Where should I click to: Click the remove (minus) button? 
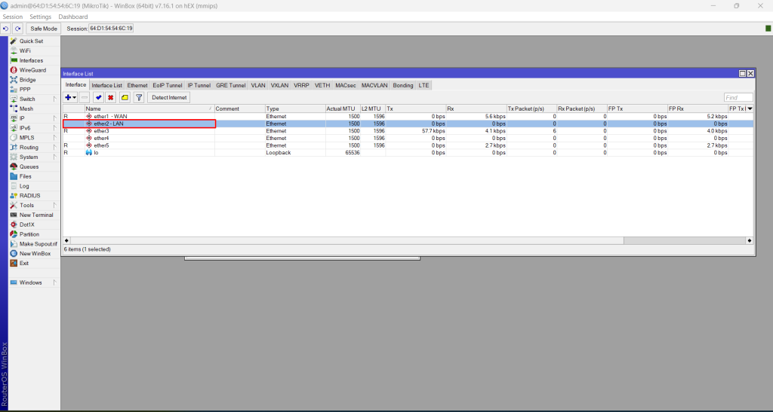(x=85, y=97)
